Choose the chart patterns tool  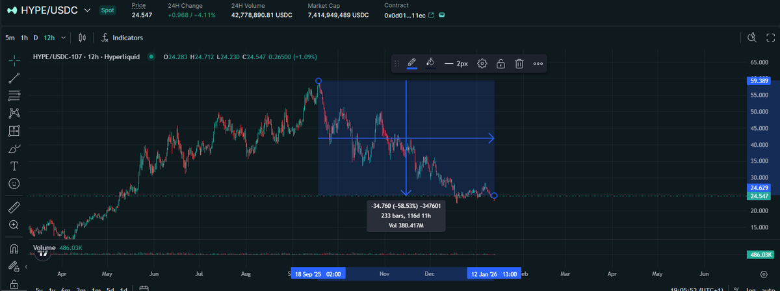pyautogui.click(x=14, y=113)
